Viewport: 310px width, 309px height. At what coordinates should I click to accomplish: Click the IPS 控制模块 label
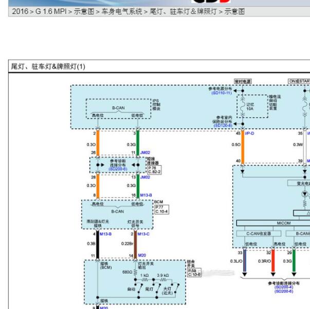pos(156,105)
